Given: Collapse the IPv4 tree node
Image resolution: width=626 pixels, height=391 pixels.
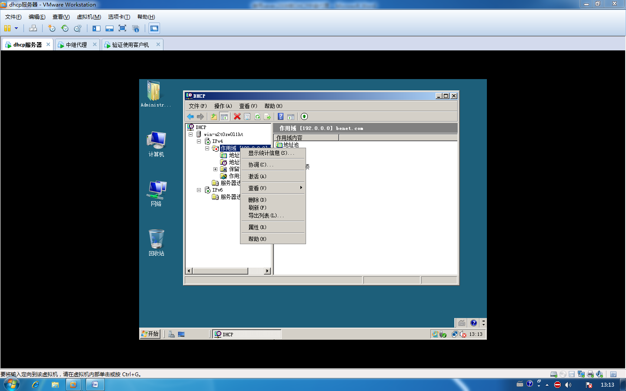Looking at the screenshot, I should [199, 141].
